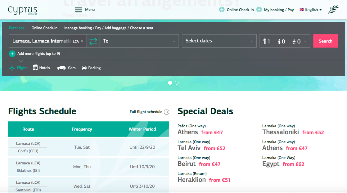Viewport: 347px width, 193px height.
Task: Open the hamburger Menu icon
Action: [78, 10]
